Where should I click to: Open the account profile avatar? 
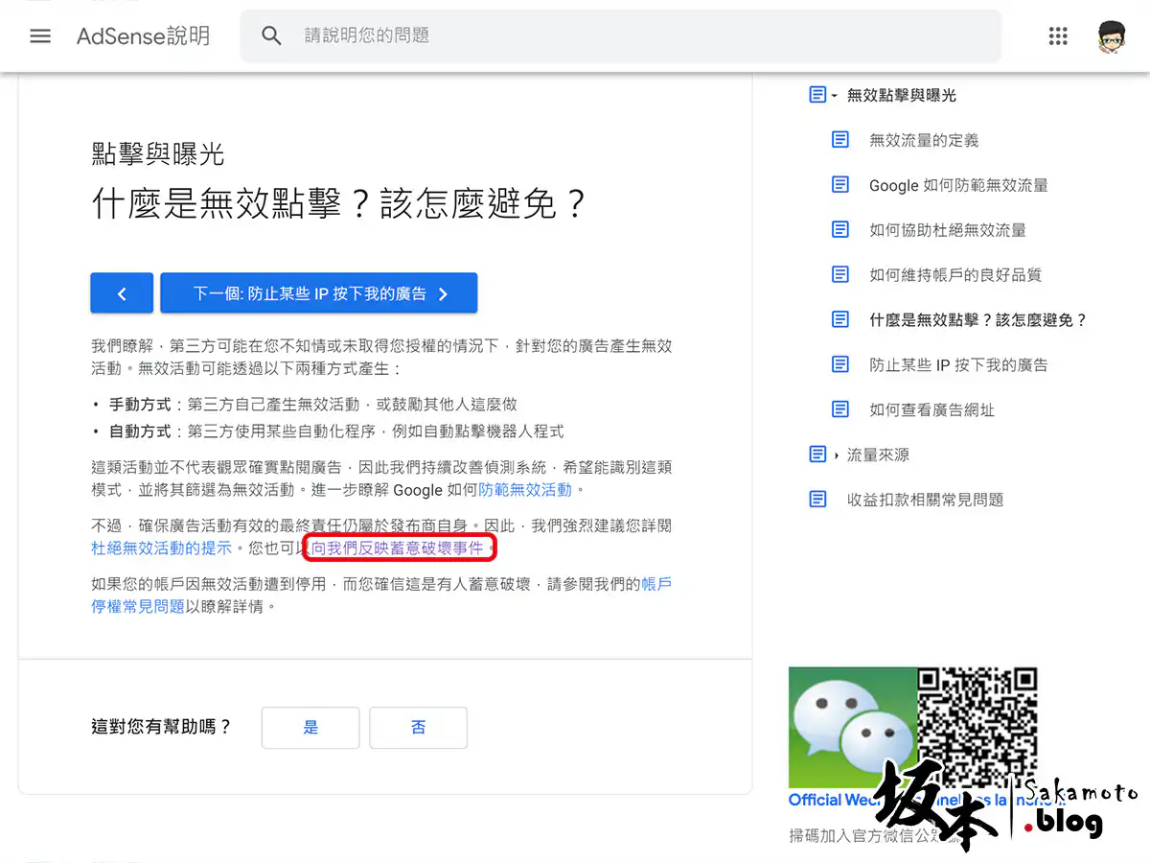(x=1112, y=36)
